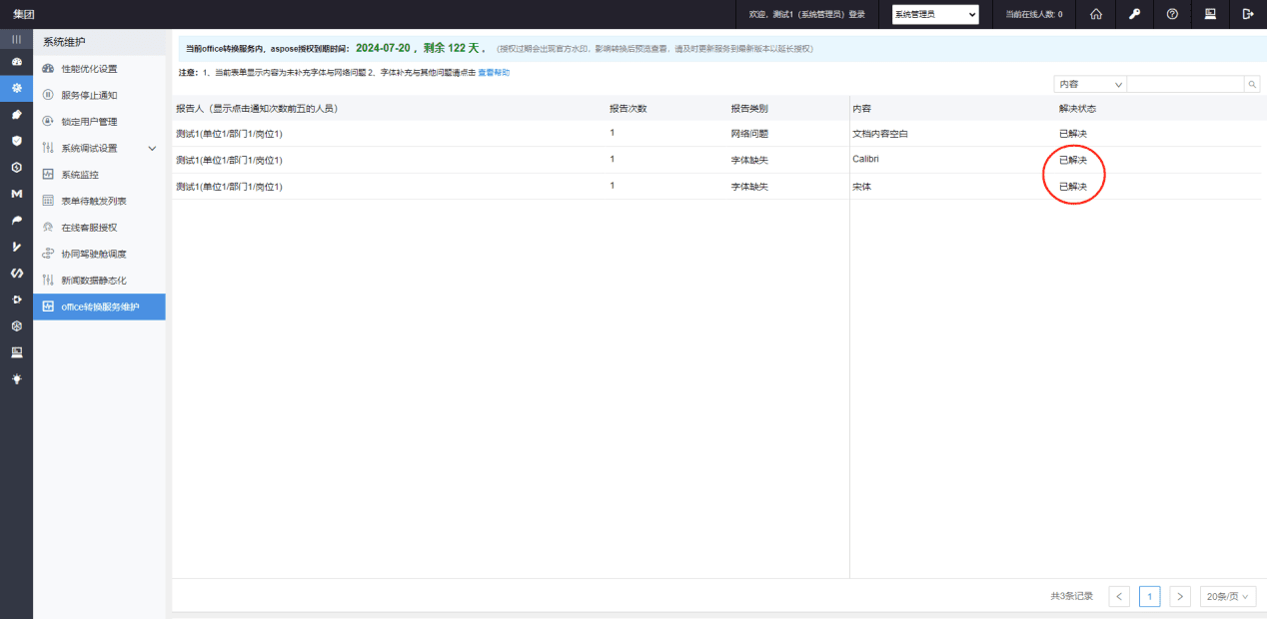1267x619 pixels.
Task: Expand the 系统调试设置 submenu chevron
Action: pos(152,148)
